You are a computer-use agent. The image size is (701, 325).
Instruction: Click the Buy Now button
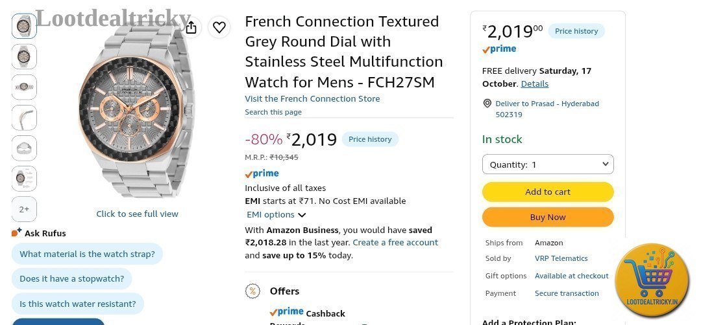pyautogui.click(x=548, y=217)
